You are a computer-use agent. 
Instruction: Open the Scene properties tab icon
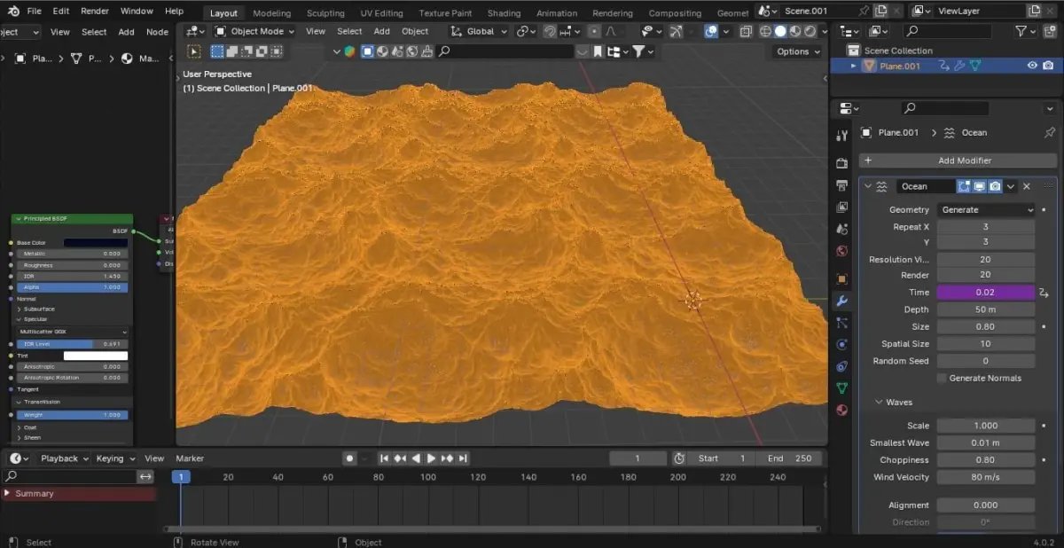(842, 229)
